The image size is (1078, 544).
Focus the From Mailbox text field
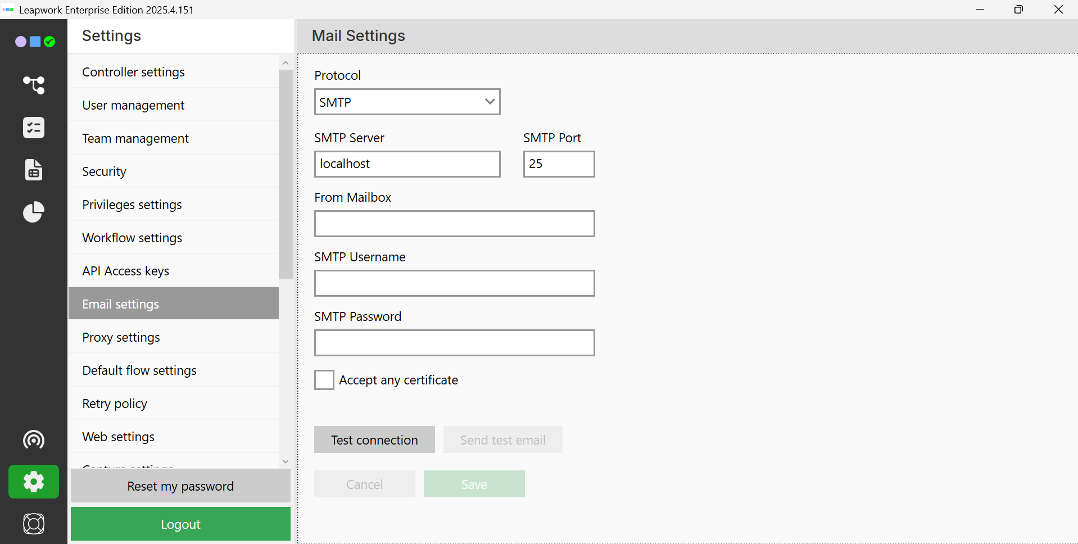click(454, 224)
